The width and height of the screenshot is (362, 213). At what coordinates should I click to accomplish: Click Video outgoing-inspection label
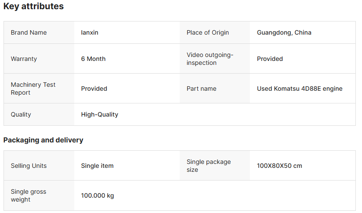(210, 59)
